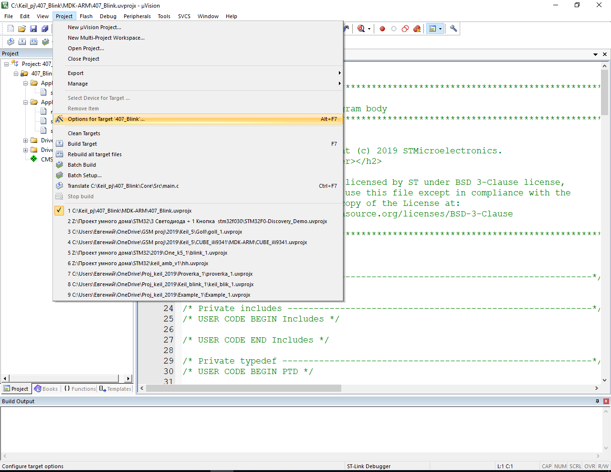Open recent project CUBE_ili9341.uvprojx
This screenshot has width=611, height=472.
[x=198, y=242]
